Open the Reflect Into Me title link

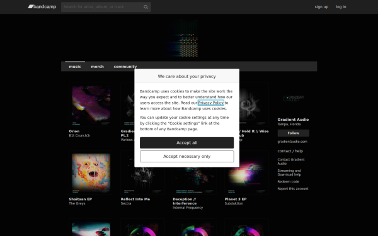[135, 199]
